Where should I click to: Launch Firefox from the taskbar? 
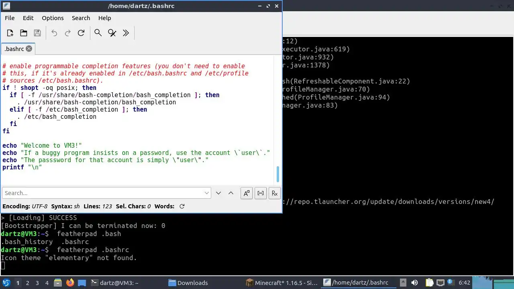[x=70, y=283]
